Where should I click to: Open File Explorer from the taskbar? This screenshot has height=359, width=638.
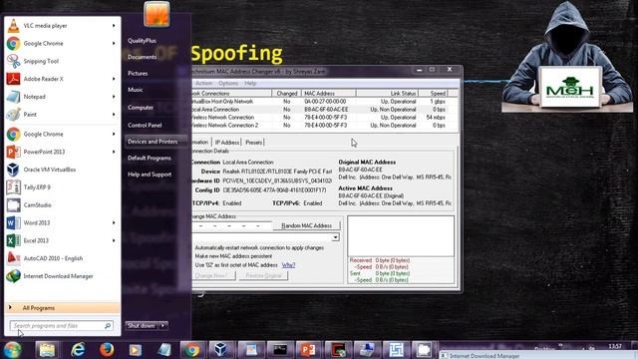click(47, 350)
